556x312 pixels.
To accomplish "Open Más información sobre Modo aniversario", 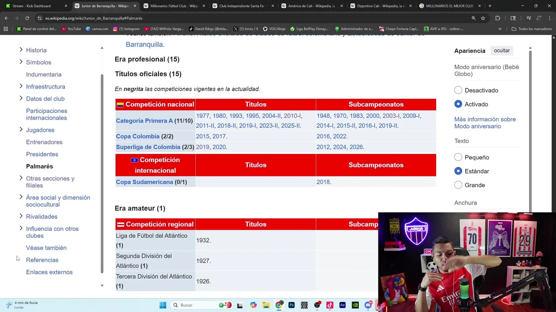I will [x=485, y=123].
